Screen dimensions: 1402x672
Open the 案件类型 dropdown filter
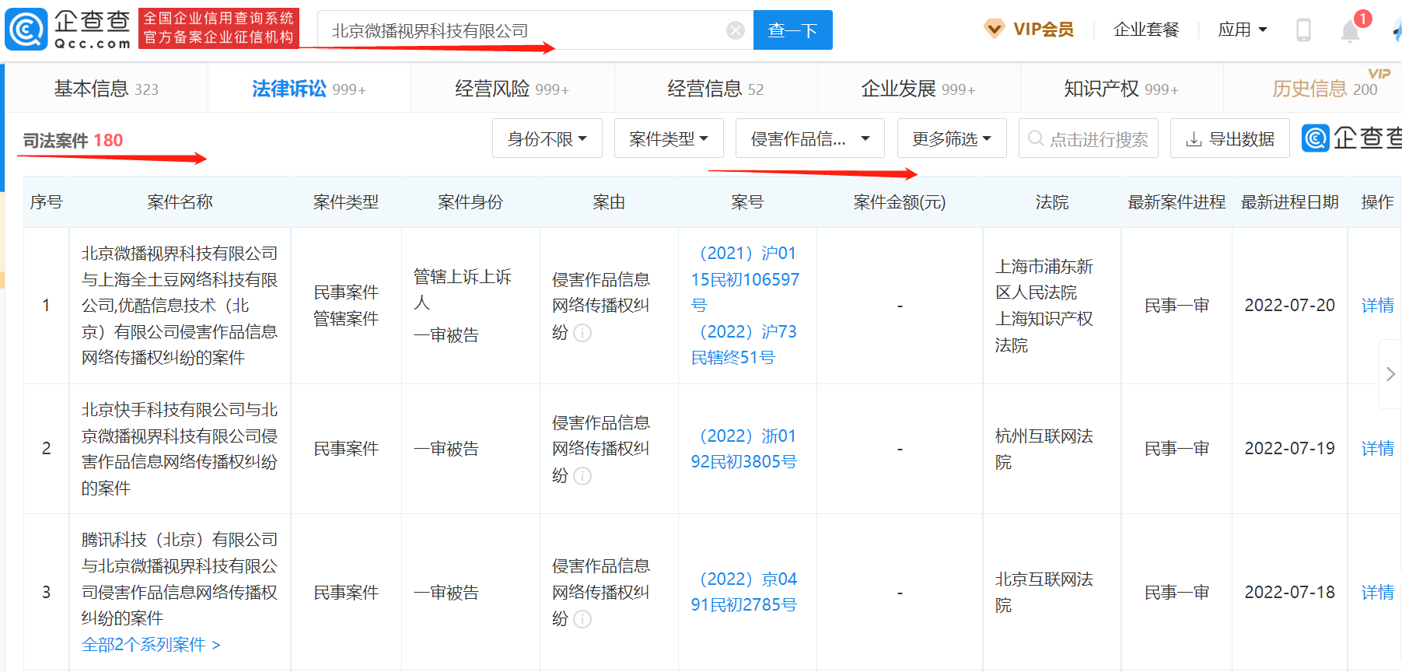669,138
